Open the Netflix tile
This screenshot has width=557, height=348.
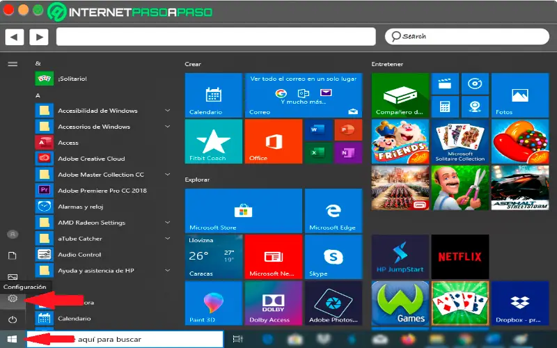(x=460, y=257)
